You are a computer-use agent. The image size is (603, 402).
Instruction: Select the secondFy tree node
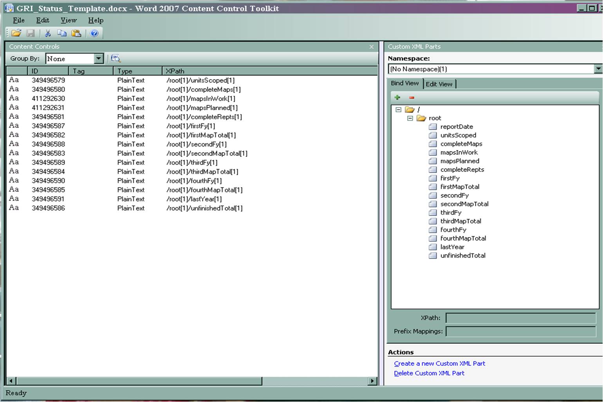point(454,195)
